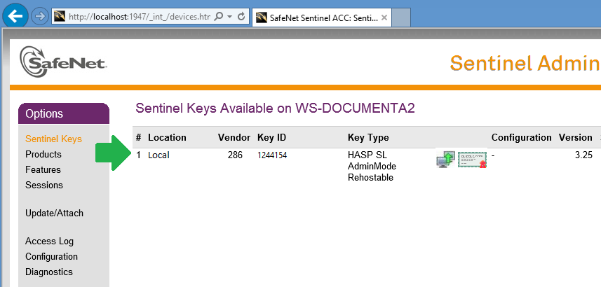Click the SafeNet logo

[x=63, y=62]
